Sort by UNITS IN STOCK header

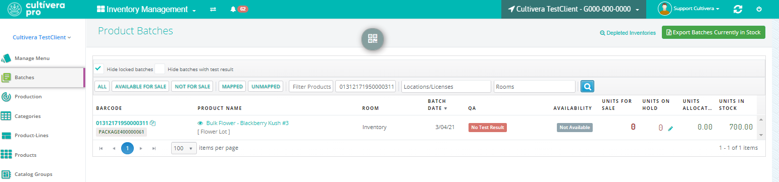732,104
